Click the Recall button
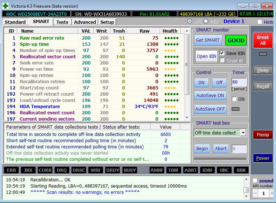Image resolution: width=276 pixels, height=203 pixels. [263, 86]
